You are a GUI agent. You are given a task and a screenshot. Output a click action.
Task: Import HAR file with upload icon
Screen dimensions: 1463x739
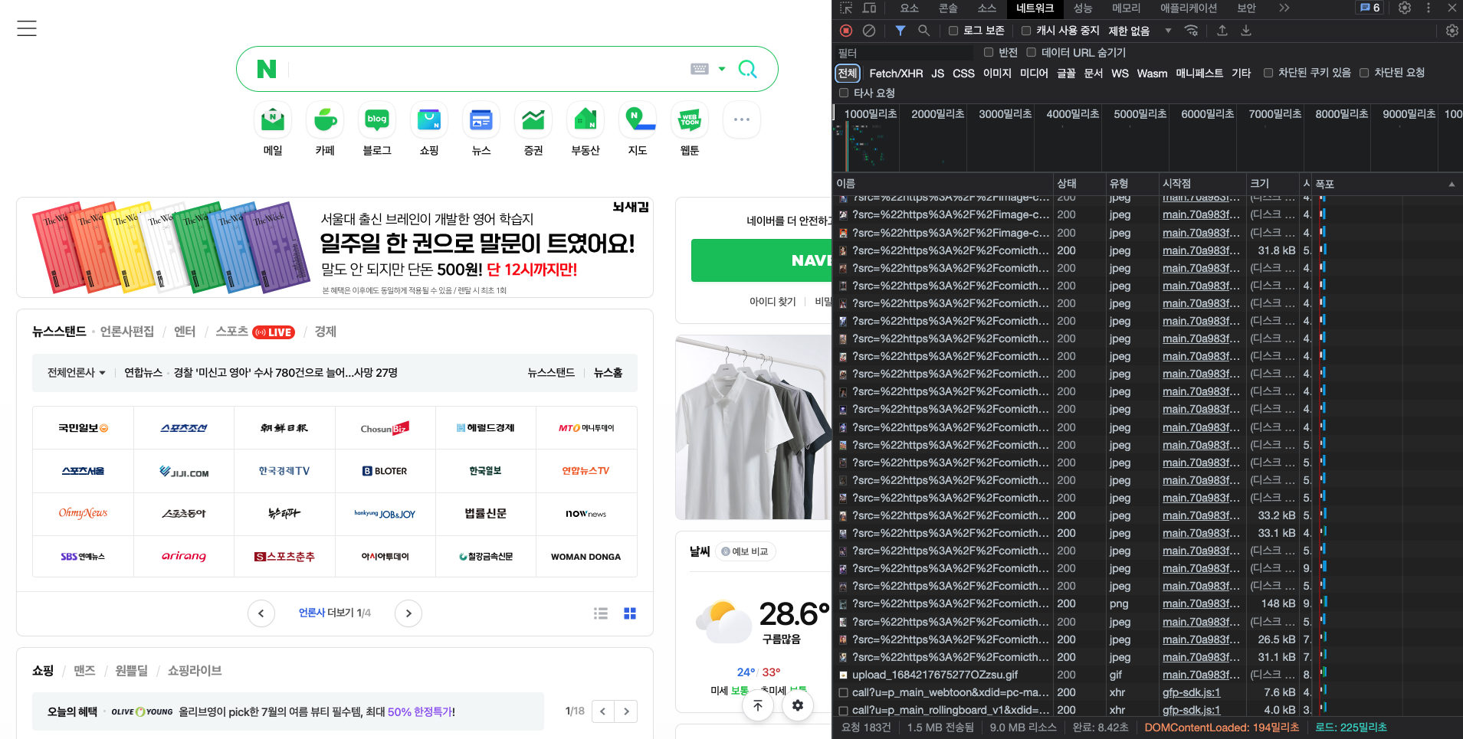[1222, 31]
